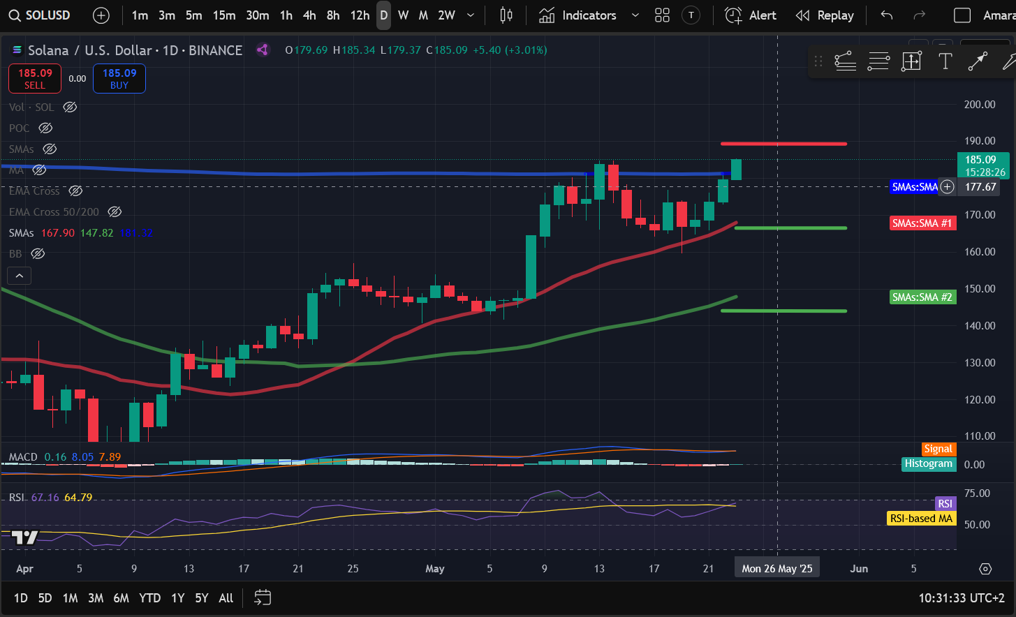Show the hidden Vol · SOL indicator

tap(70, 107)
